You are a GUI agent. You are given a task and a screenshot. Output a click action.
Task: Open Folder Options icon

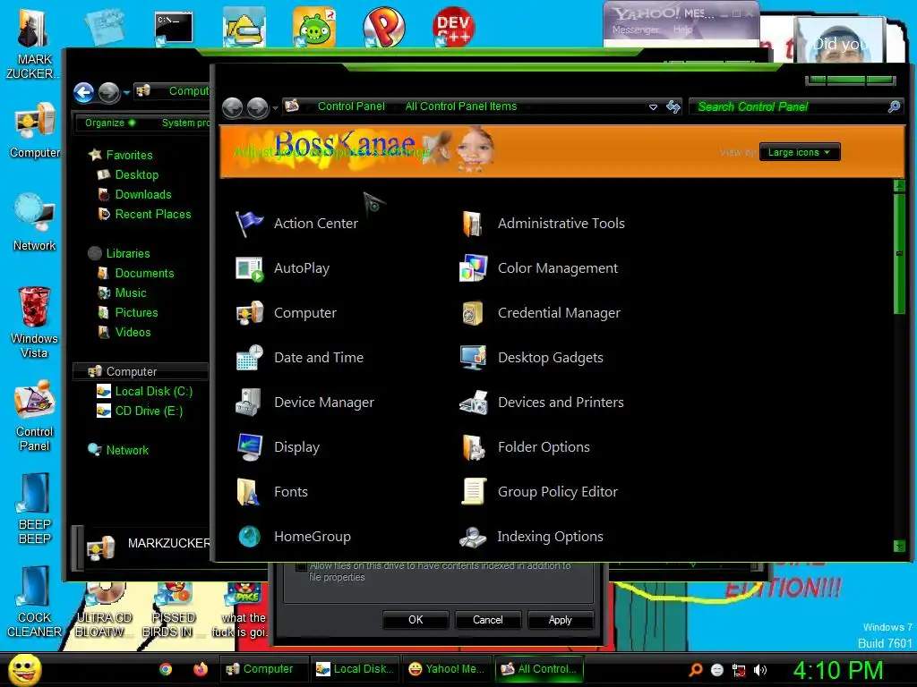pyautogui.click(x=473, y=447)
